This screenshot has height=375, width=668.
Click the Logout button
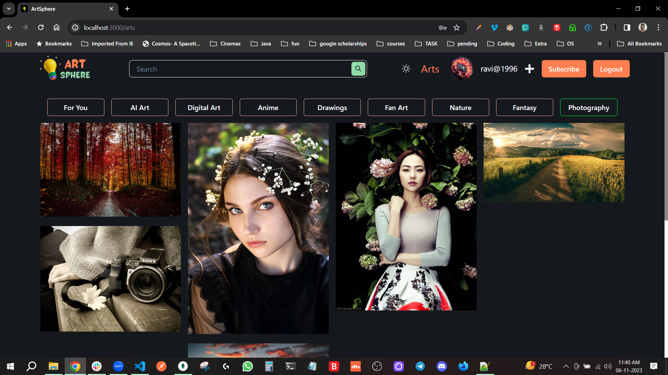(x=611, y=69)
